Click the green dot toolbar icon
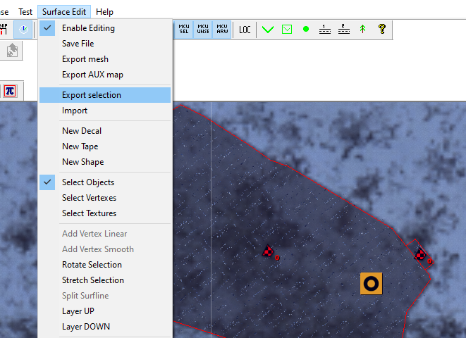Viewport: 466px width, 338px height. [x=306, y=30]
